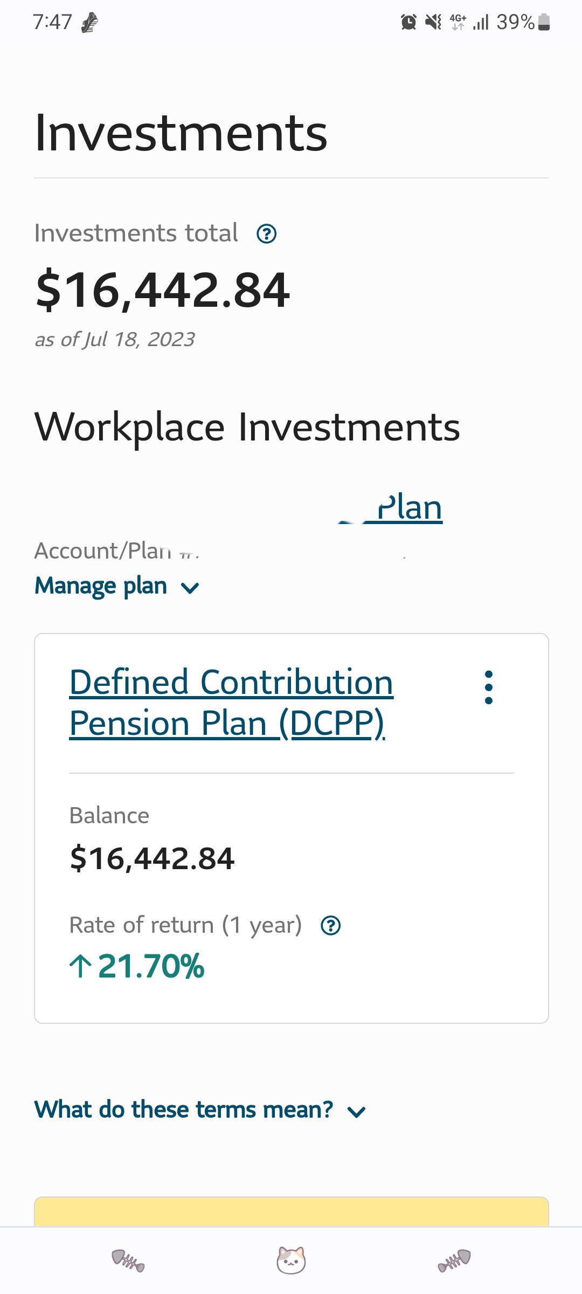Open Defined Contribution Pension Plan link
582x1294 pixels.
pyautogui.click(x=231, y=703)
